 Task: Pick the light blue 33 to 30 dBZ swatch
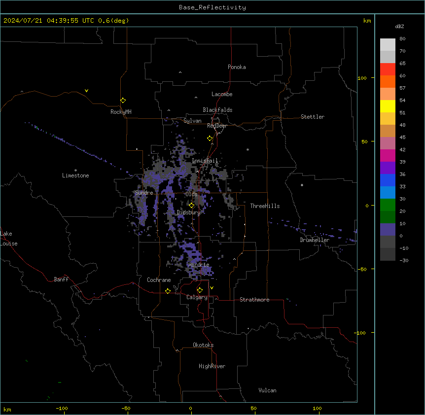tap(388, 193)
